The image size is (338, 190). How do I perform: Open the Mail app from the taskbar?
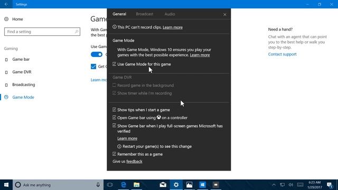(x=163, y=185)
